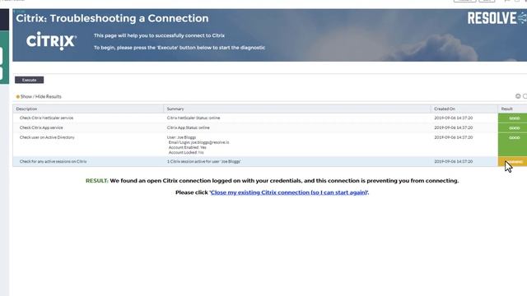Click GOOD result for Citrix App service row
Screen dimensions: 527x296
click(512, 128)
